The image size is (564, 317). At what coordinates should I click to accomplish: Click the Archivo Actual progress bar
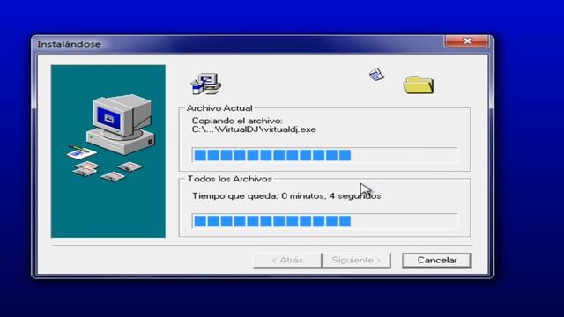pyautogui.click(x=325, y=155)
